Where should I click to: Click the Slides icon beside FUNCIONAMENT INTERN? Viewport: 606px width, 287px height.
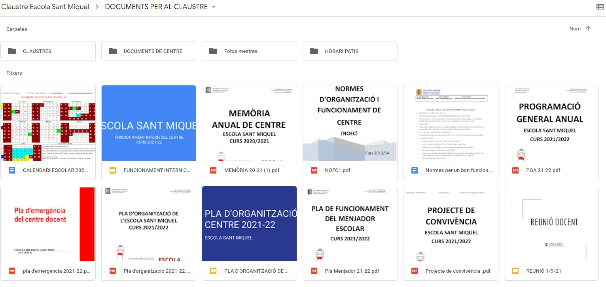(x=113, y=170)
